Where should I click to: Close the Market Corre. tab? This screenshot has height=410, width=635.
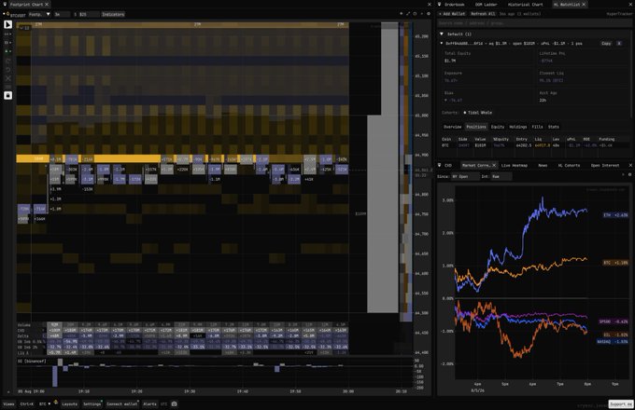[494, 166]
